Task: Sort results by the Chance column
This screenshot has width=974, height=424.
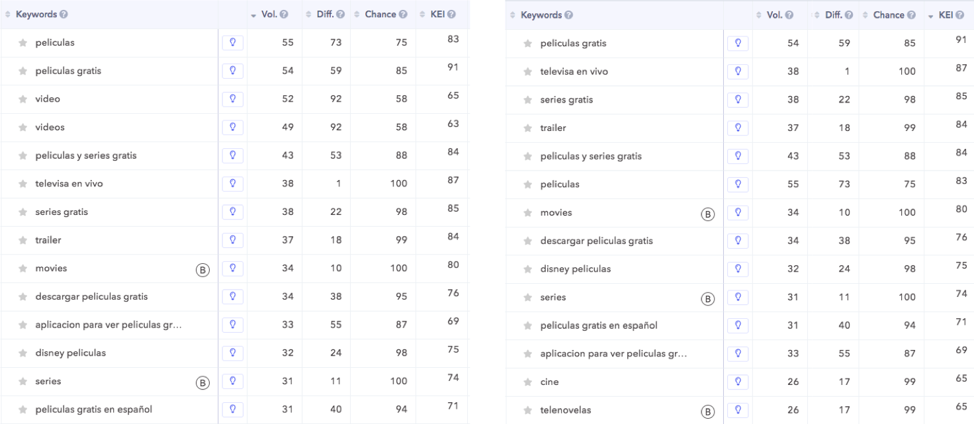Action: (357, 14)
